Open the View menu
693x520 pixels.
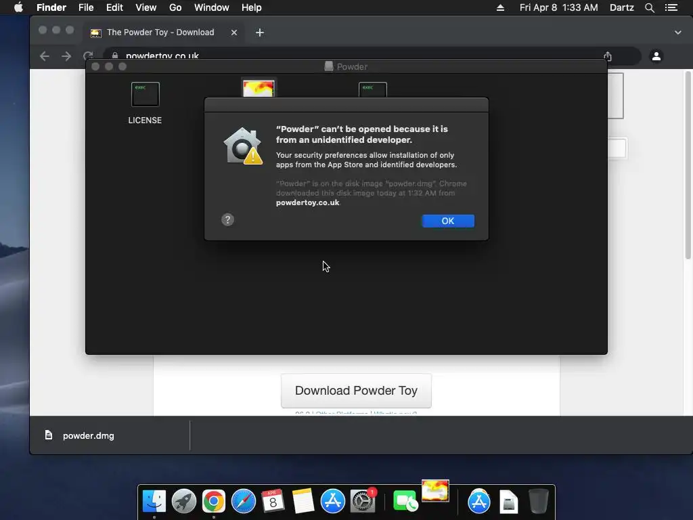pyautogui.click(x=146, y=7)
